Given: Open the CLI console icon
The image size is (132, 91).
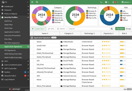Looking at the screenshot, I should pos(101,2).
